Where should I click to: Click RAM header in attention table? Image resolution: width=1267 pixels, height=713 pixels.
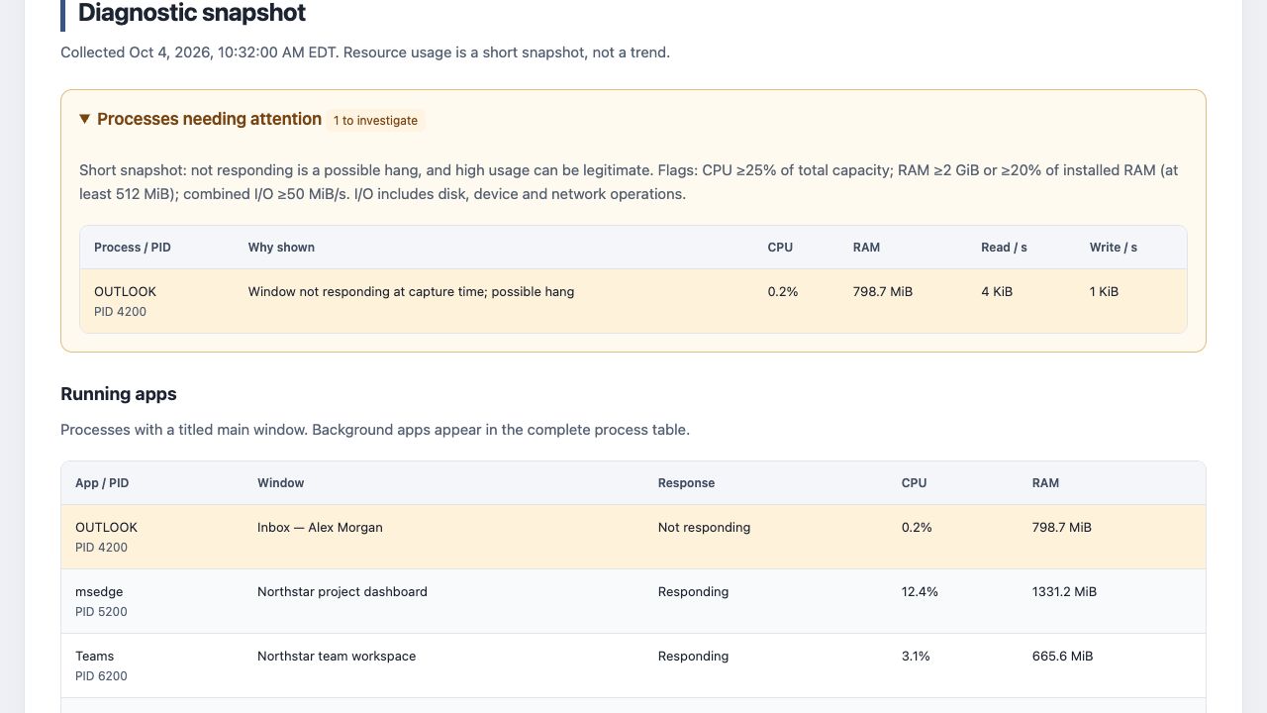tap(866, 248)
